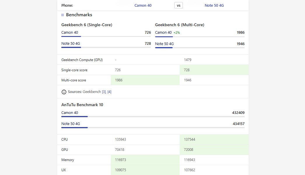
Task: Click the UX value 109075
Action: 120,170
